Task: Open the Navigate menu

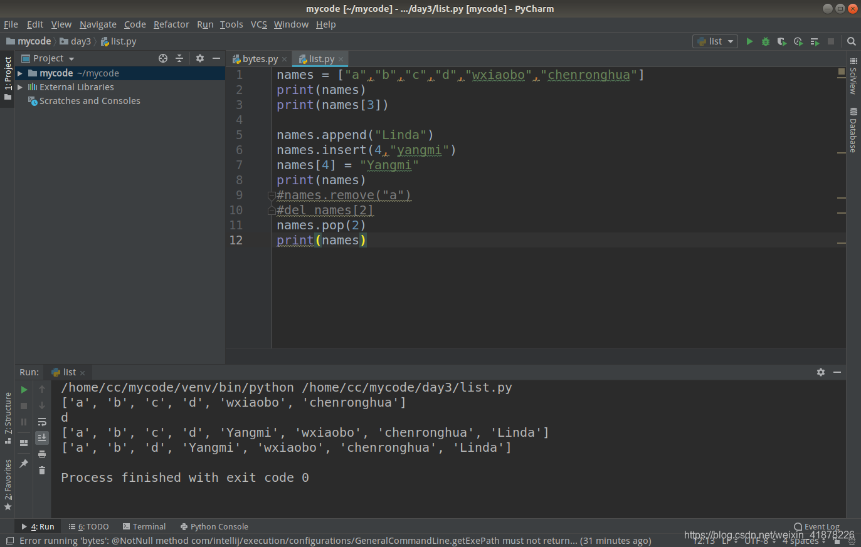Action: point(98,24)
